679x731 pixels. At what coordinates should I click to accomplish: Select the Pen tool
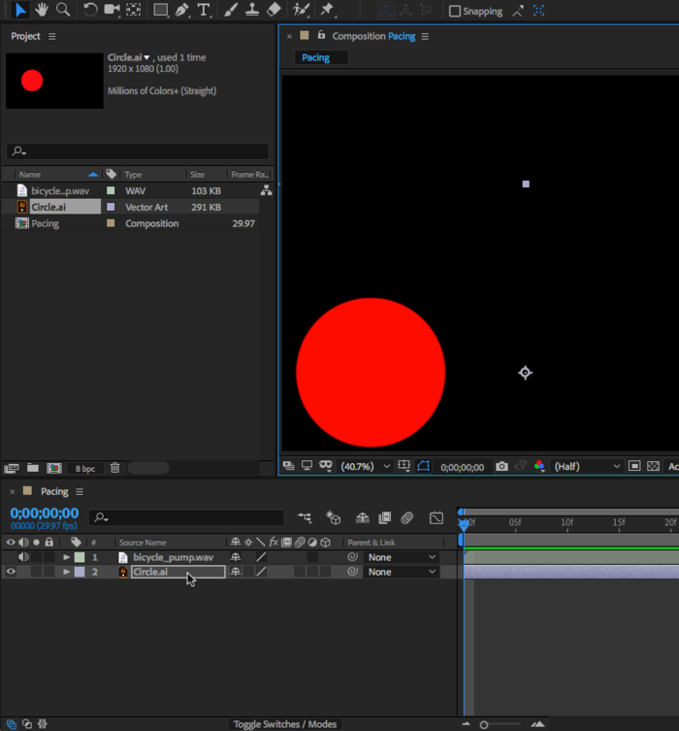pos(182,10)
